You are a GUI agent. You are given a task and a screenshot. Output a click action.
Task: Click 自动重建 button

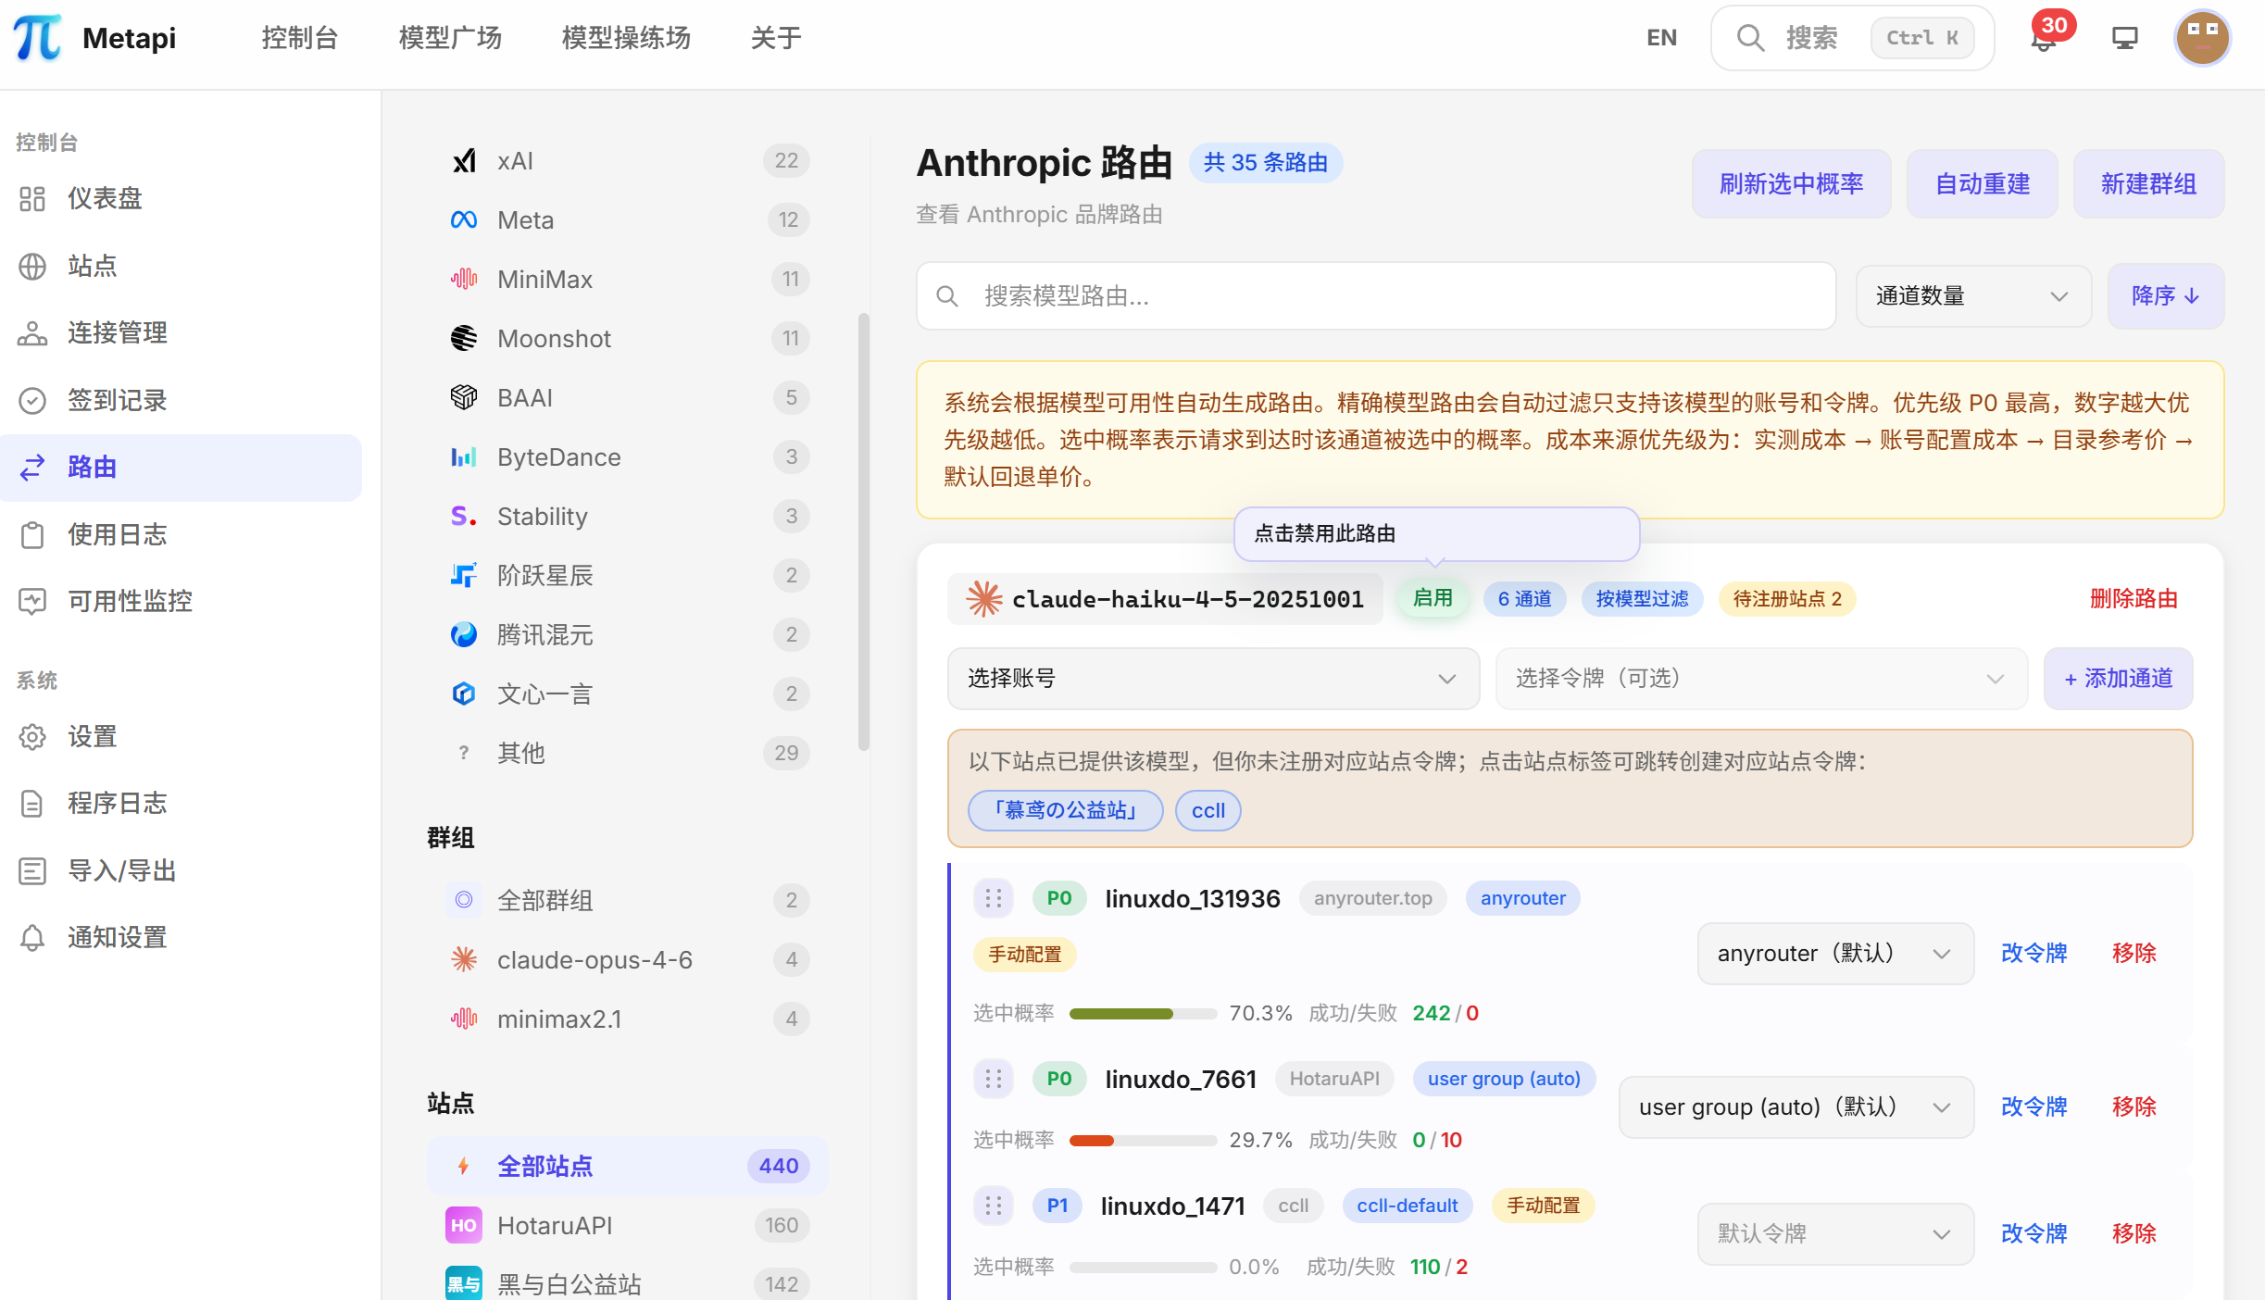tap(1983, 184)
